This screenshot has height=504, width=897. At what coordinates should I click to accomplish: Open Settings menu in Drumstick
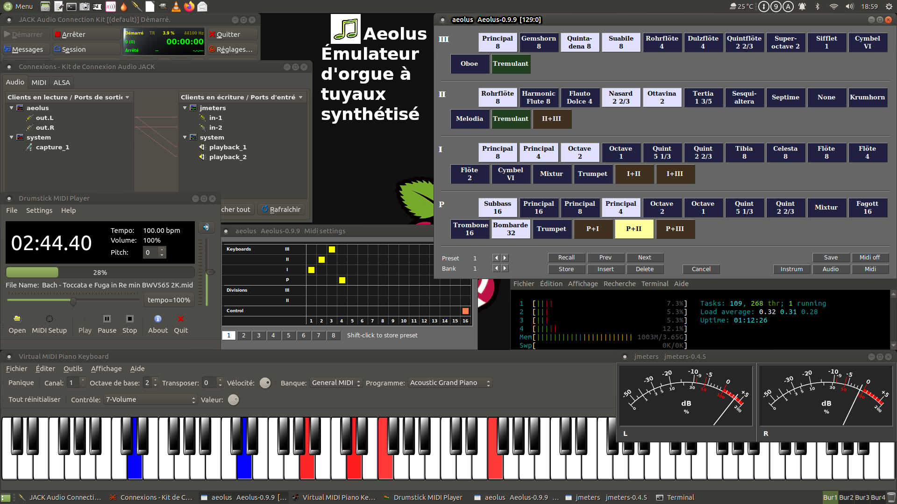(39, 210)
